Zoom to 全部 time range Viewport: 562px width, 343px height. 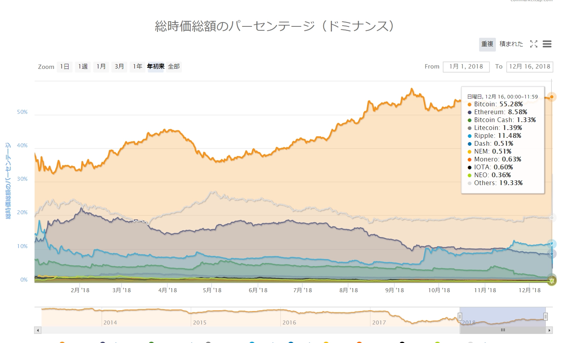coord(174,67)
